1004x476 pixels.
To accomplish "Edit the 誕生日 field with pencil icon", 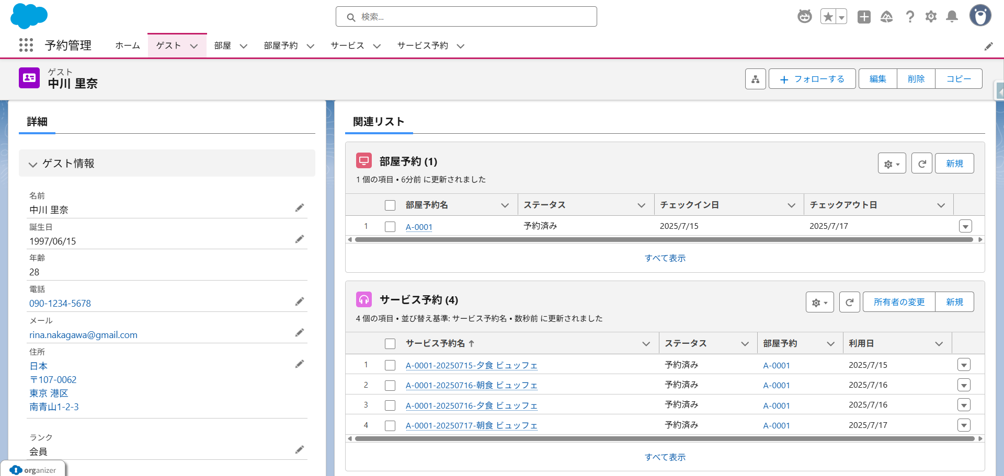I will [300, 239].
